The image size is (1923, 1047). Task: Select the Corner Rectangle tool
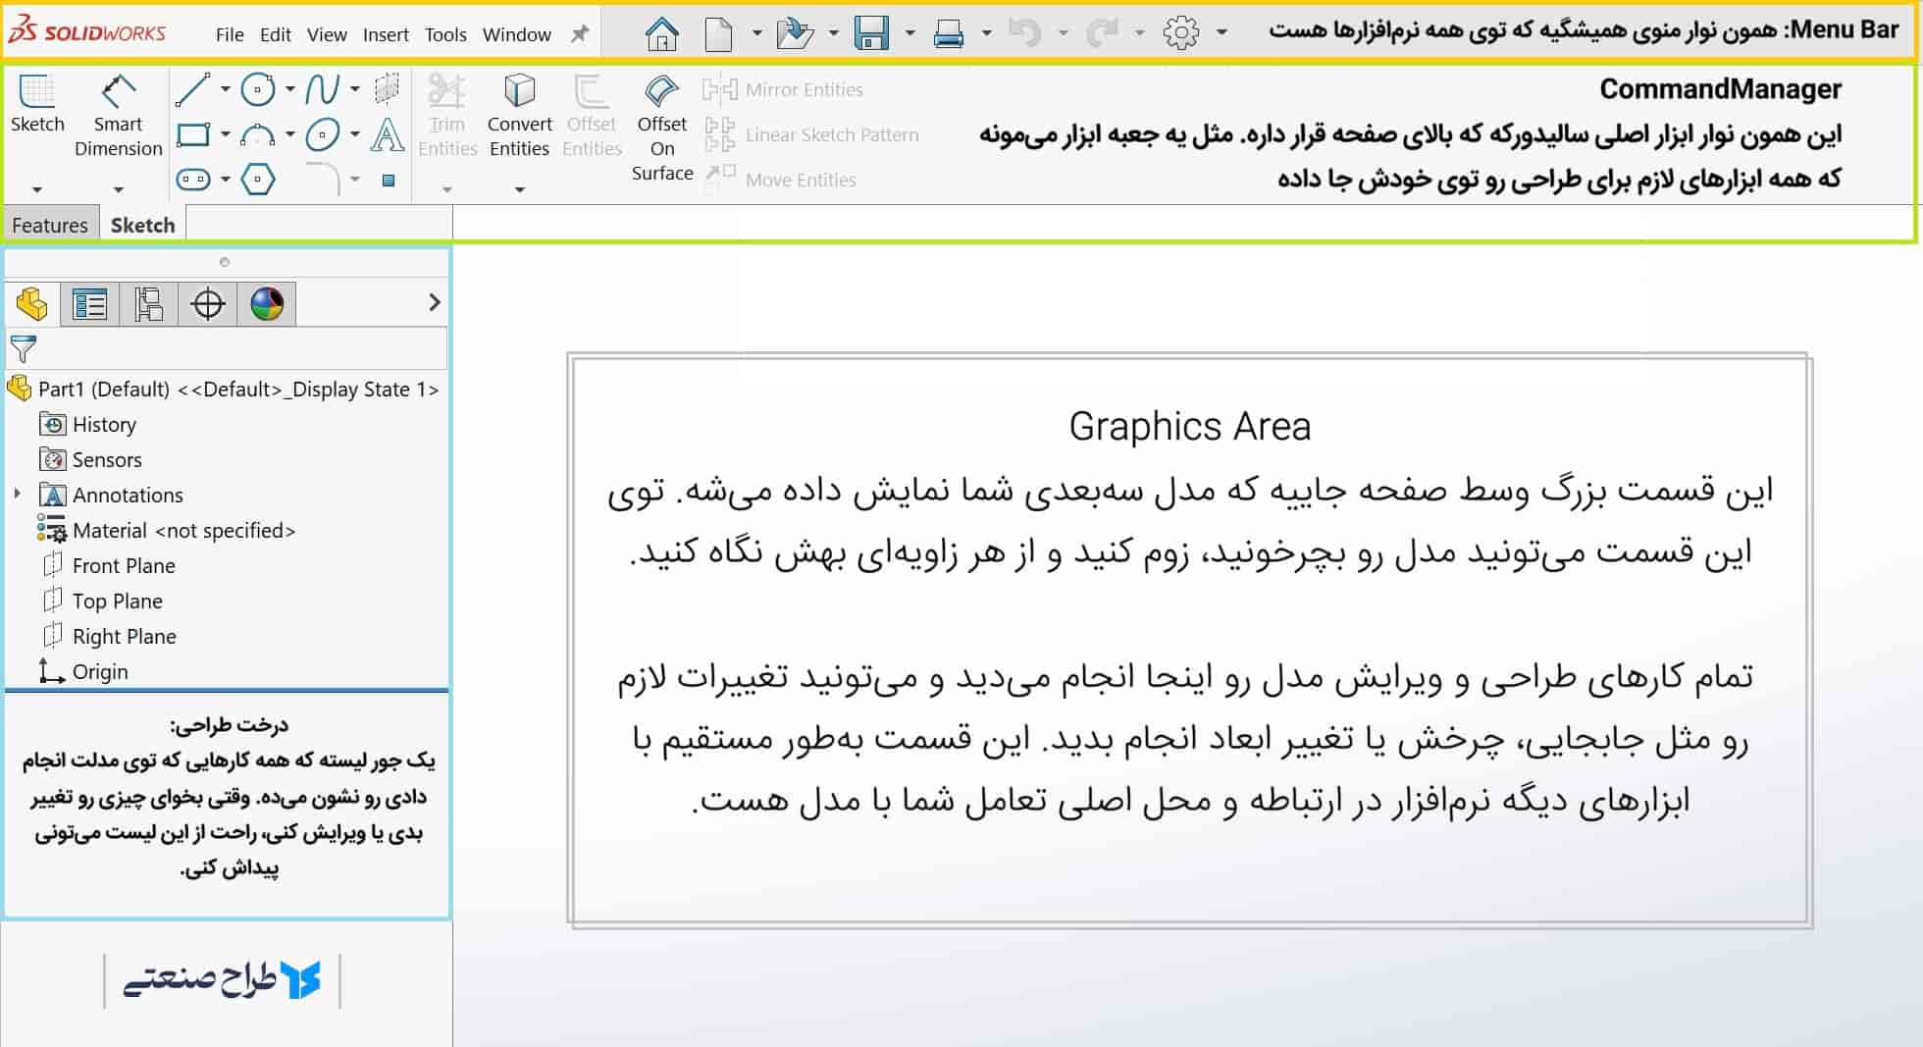192,134
